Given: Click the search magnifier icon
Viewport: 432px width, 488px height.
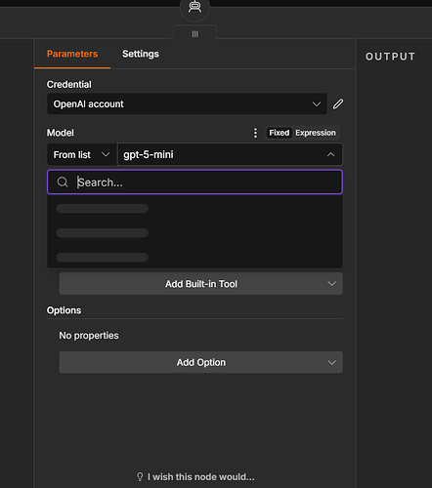Looking at the screenshot, I should (63, 183).
